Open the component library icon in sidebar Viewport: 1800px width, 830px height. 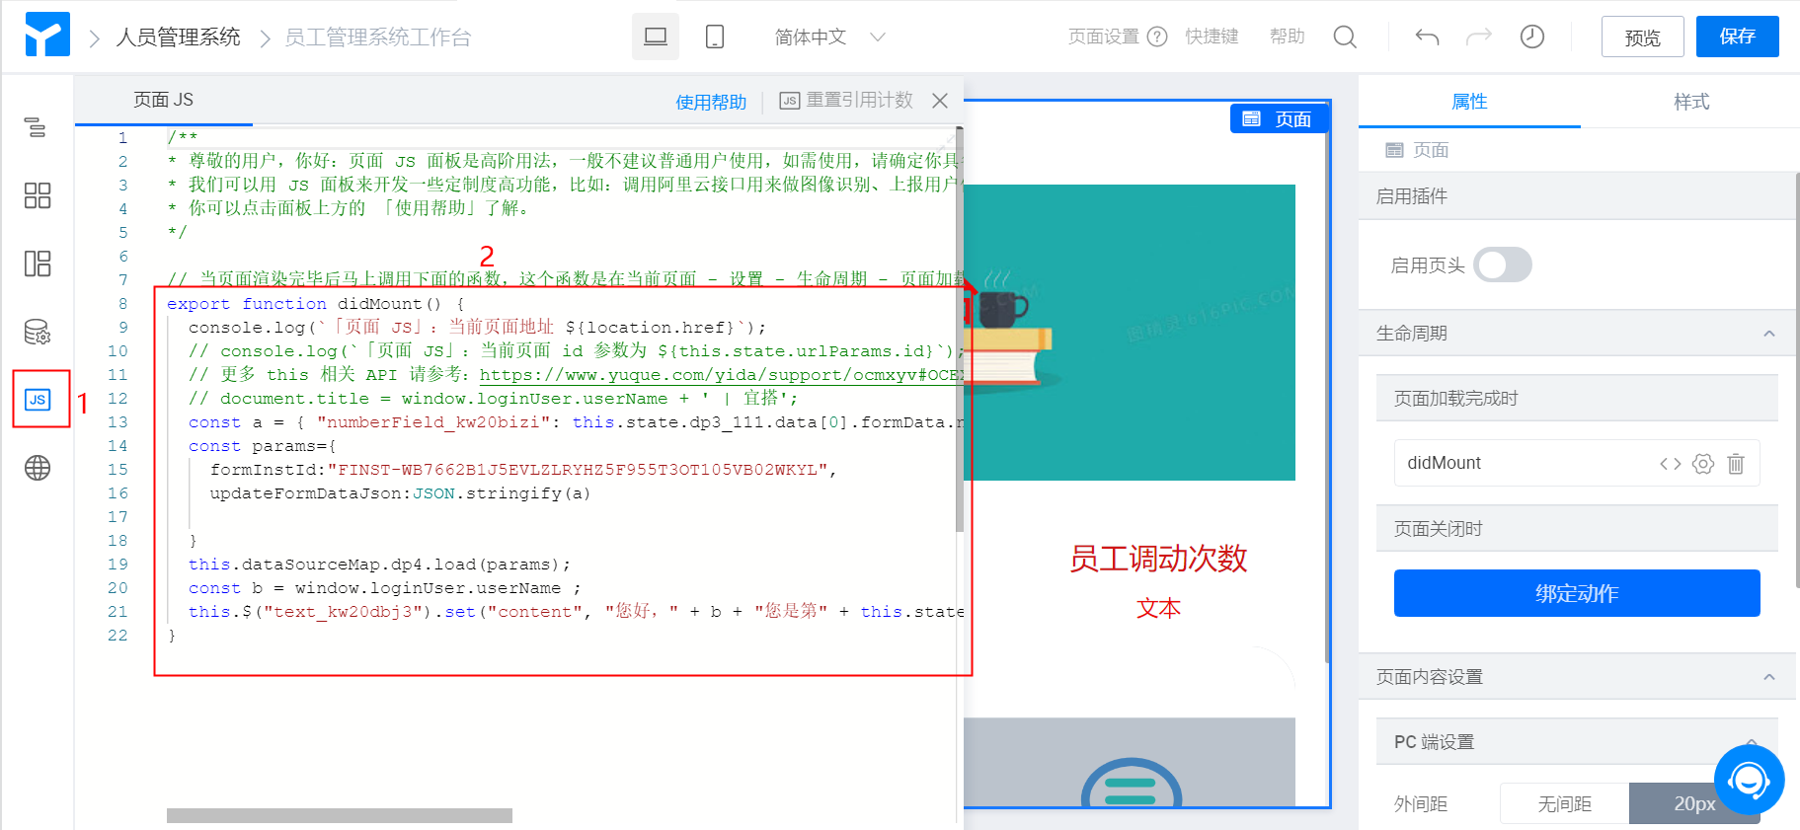pyautogui.click(x=37, y=195)
